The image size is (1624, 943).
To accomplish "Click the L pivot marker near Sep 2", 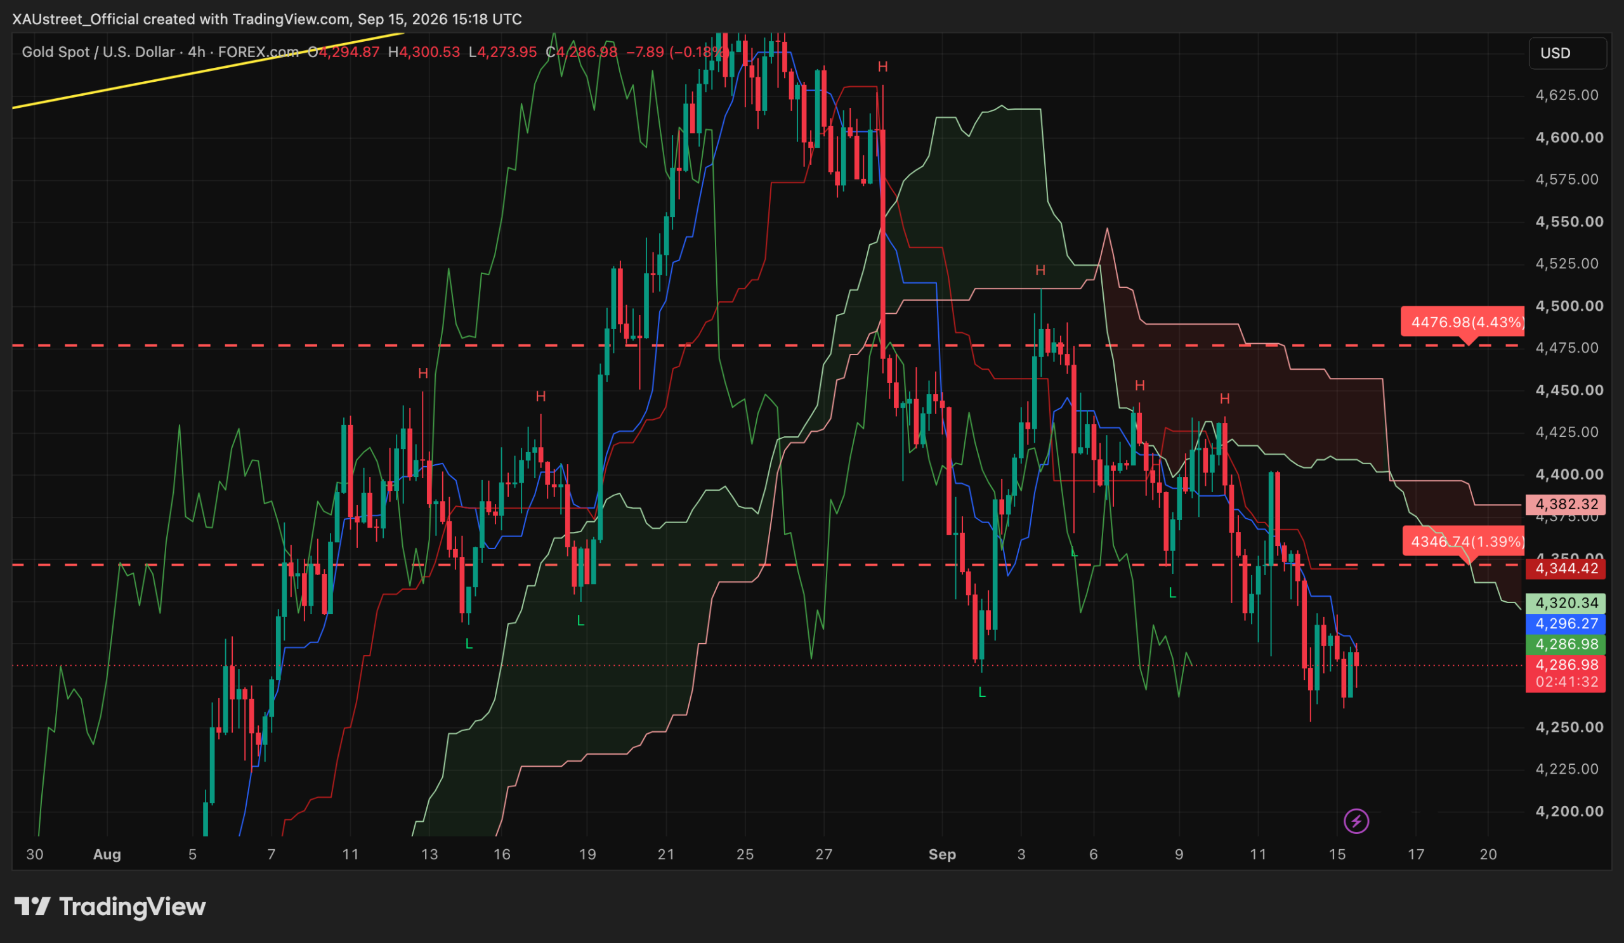I will coord(981,693).
